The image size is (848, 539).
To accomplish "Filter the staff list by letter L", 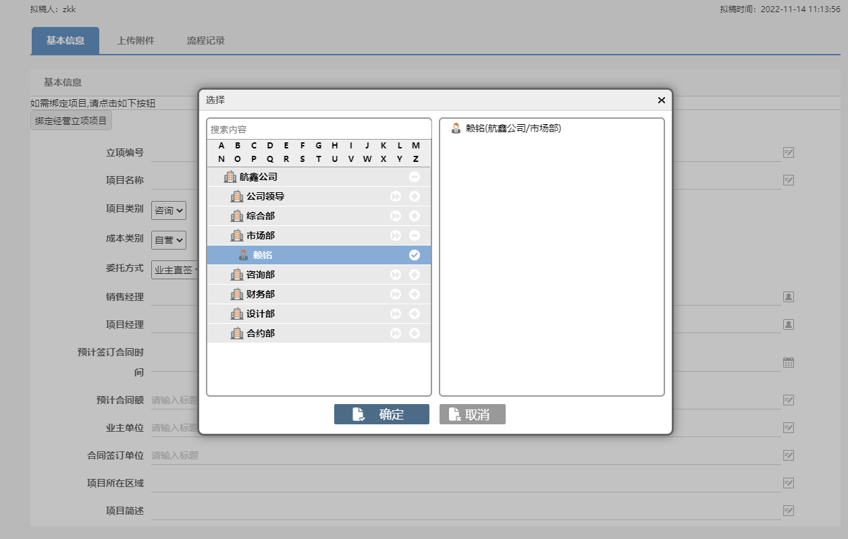I will (400, 146).
